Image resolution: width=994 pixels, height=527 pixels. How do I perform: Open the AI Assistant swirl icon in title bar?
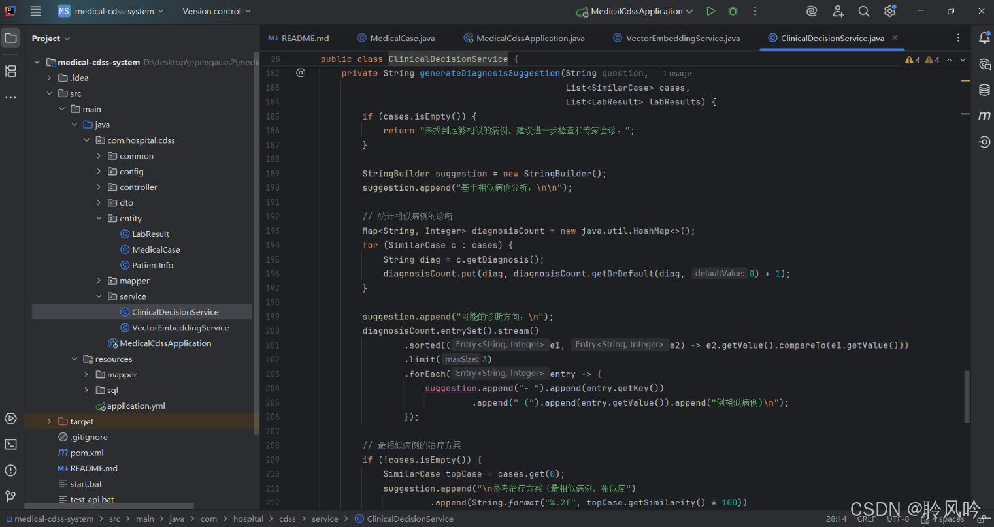tap(812, 11)
